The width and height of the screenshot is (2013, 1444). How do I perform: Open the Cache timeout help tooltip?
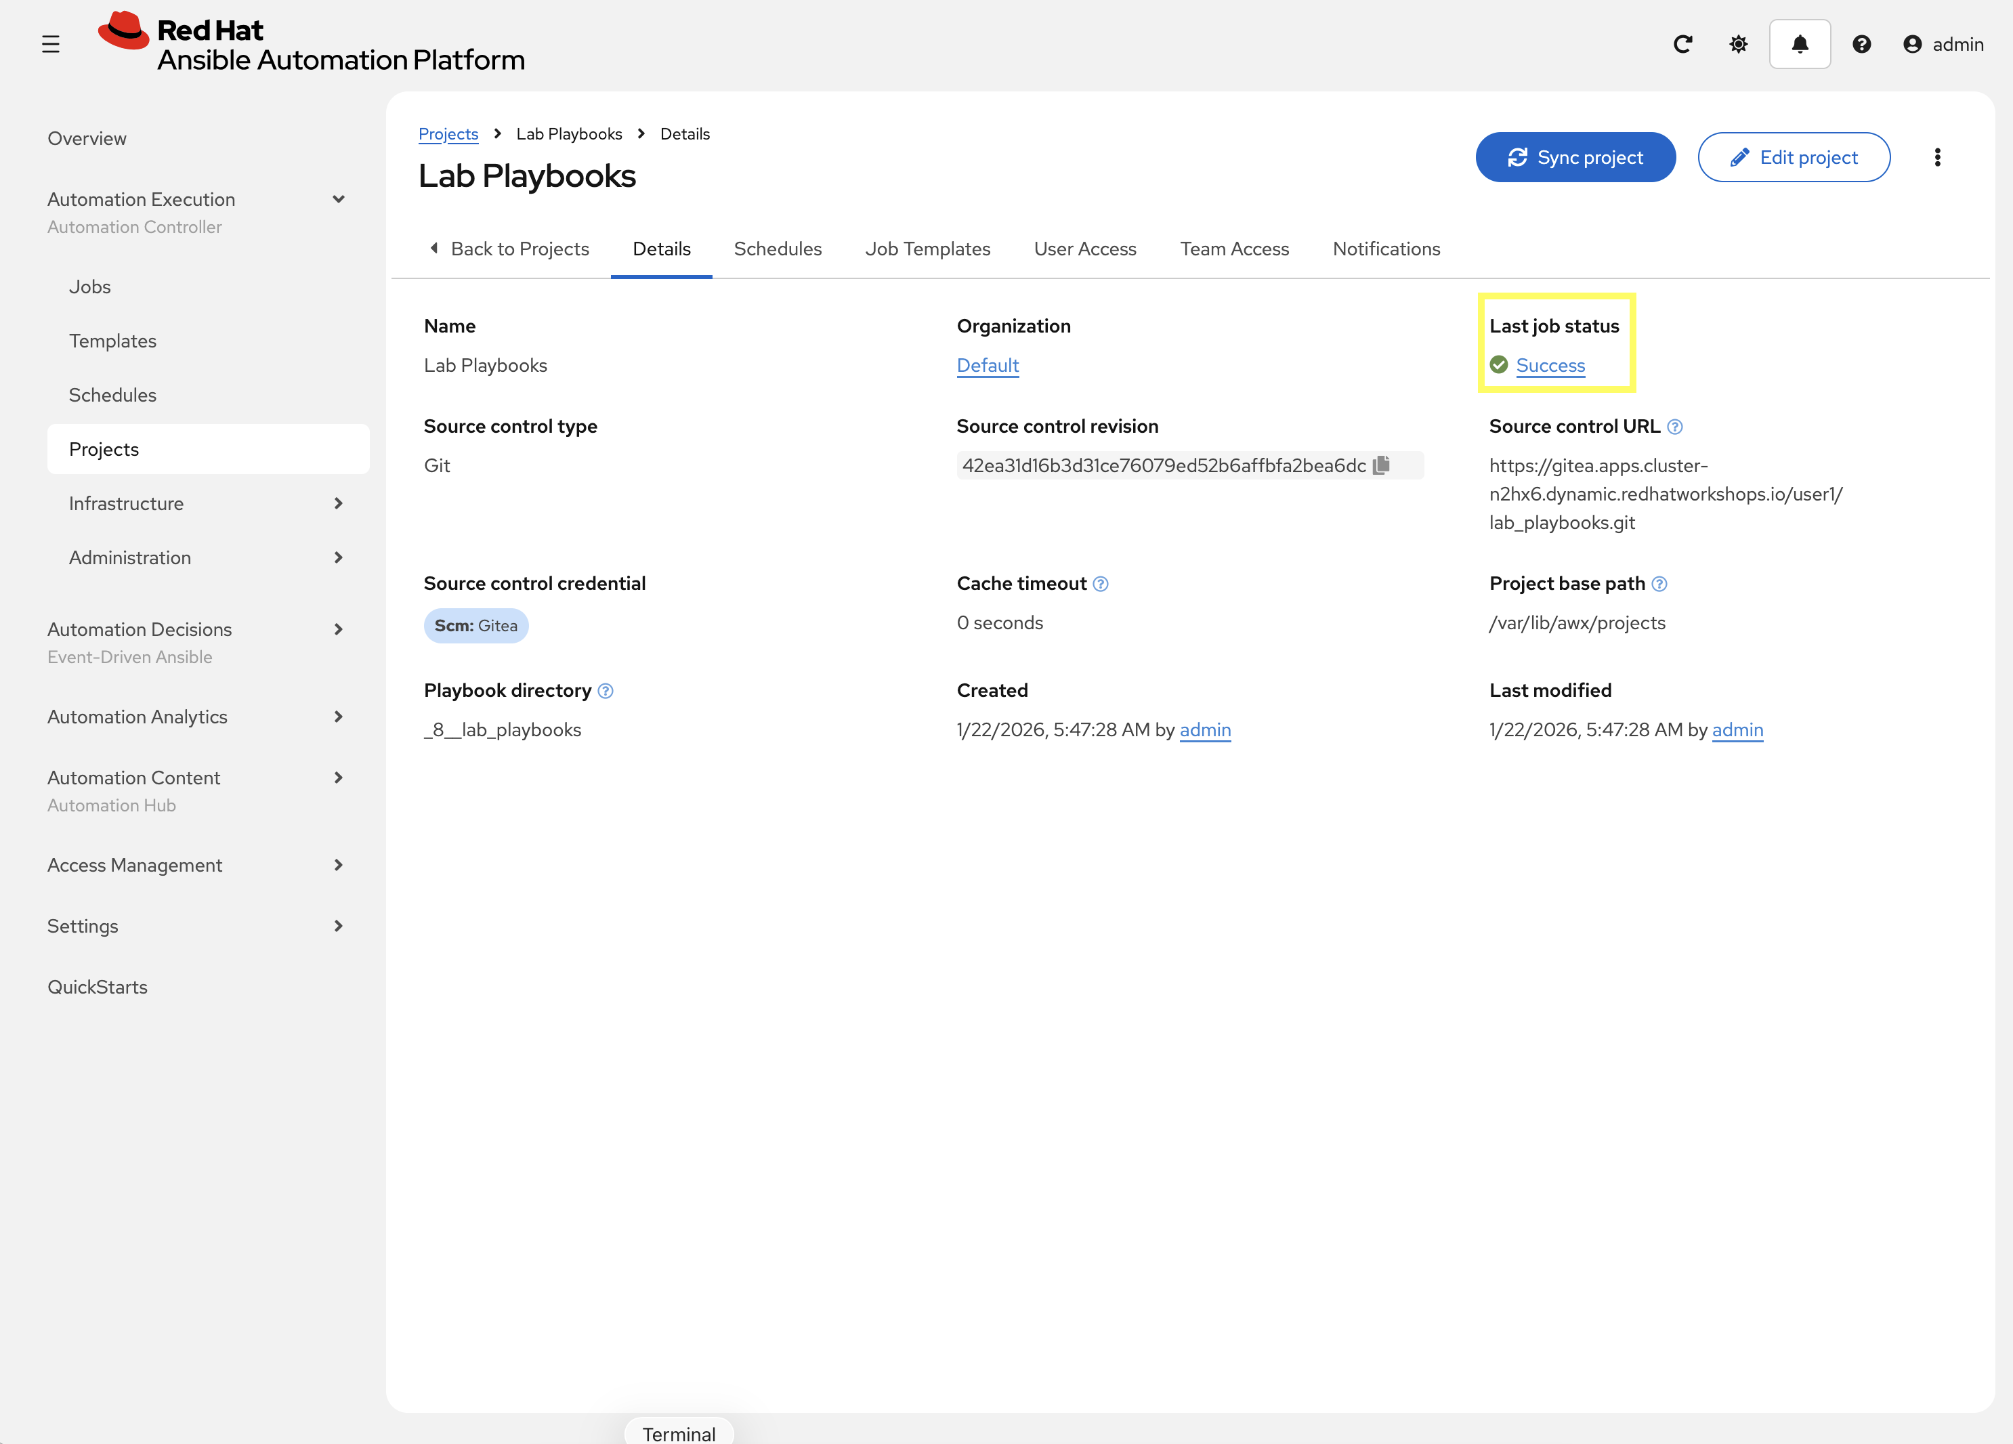[1101, 584]
